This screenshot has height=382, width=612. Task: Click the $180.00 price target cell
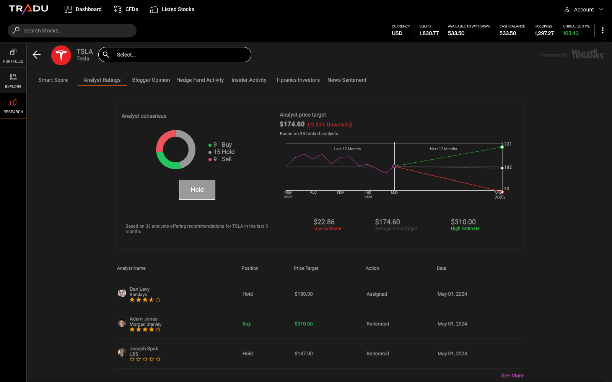tap(304, 294)
